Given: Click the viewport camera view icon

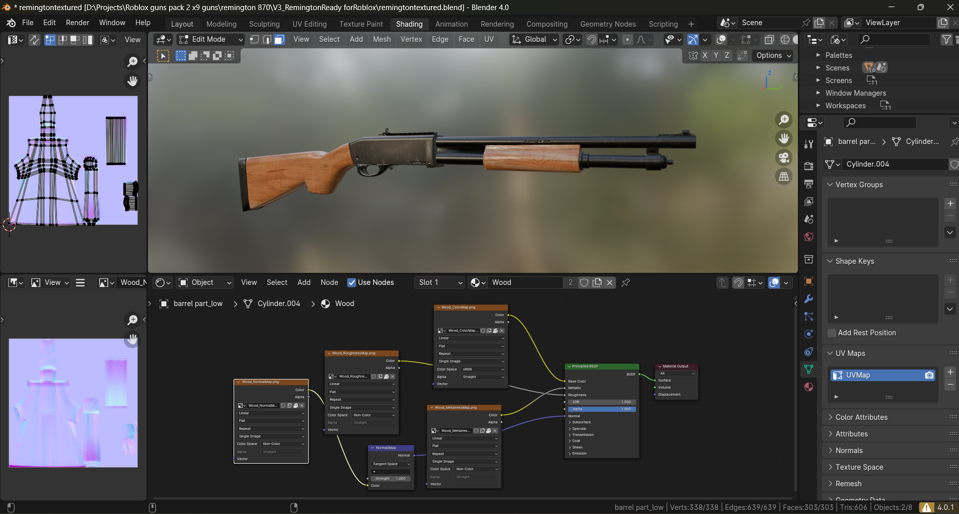Looking at the screenshot, I should (784, 158).
